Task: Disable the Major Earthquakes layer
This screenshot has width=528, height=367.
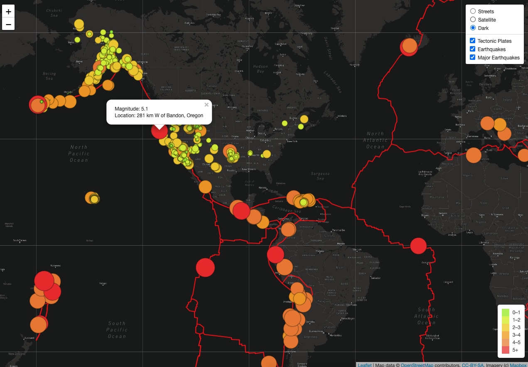Action: point(472,57)
